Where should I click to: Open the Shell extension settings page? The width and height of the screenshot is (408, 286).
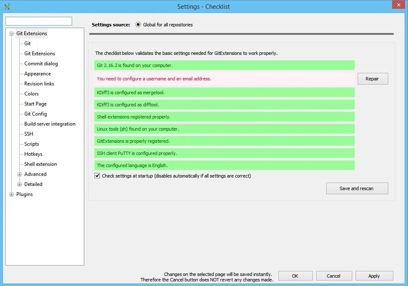pyautogui.click(x=40, y=164)
